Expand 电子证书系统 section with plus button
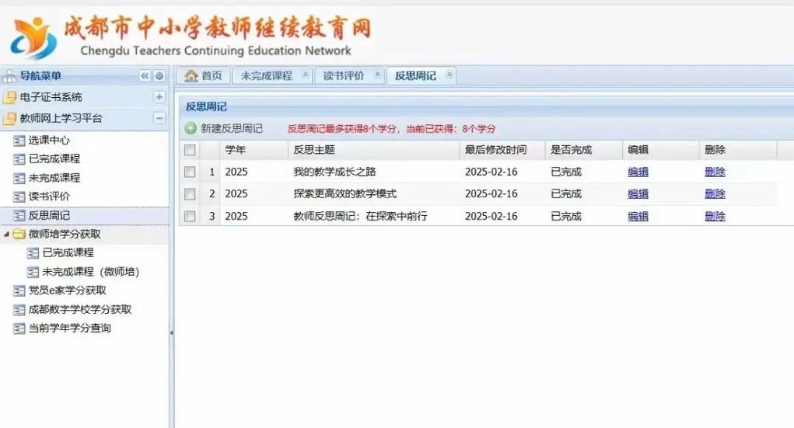Image resolution: width=794 pixels, height=428 pixels. [x=159, y=97]
